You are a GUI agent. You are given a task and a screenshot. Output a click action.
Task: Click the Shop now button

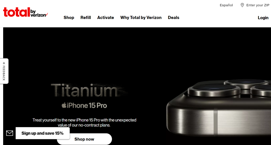(84, 139)
